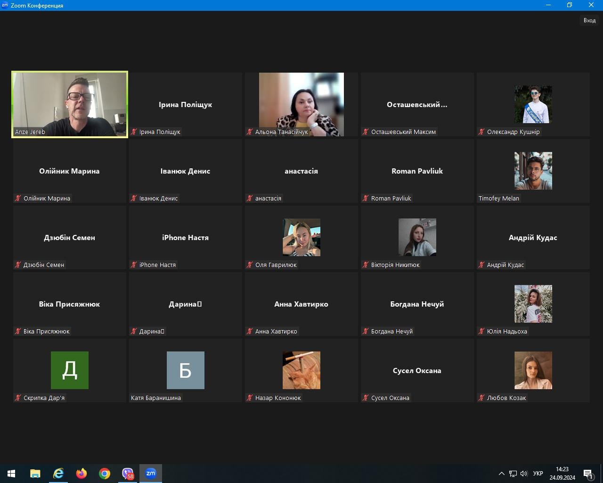Click muted mic icon beside Олександр Кушнір
The width and height of the screenshot is (603, 483).
tap(481, 132)
